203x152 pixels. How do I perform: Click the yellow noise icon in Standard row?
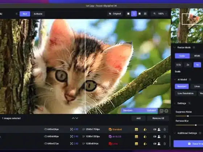pos(136,130)
